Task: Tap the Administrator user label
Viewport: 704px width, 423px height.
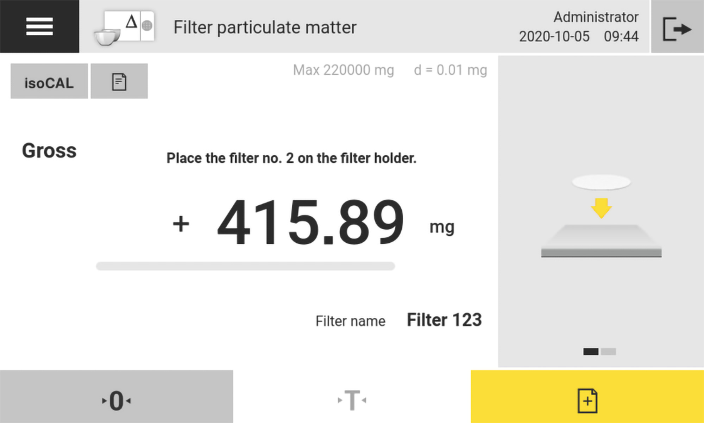Action: click(x=596, y=17)
